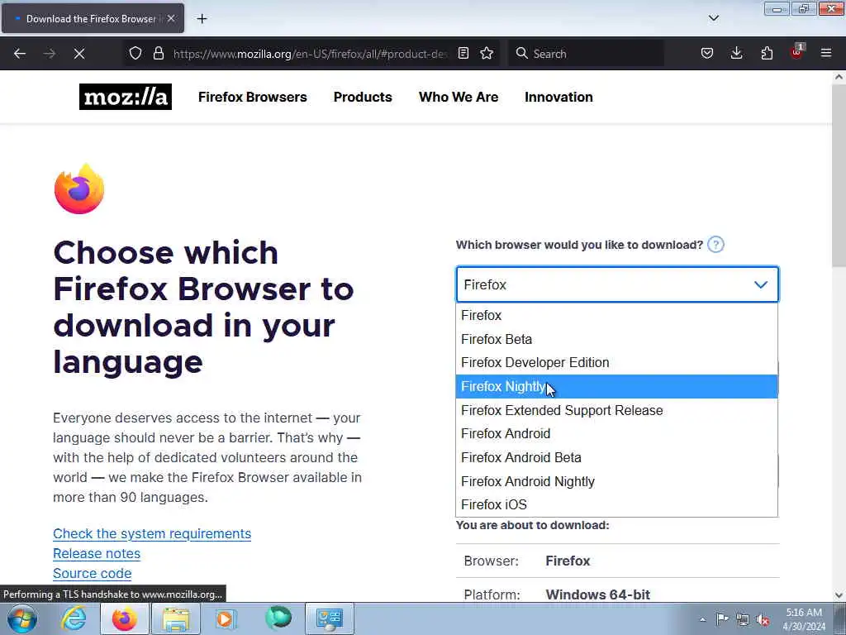The height and width of the screenshot is (635, 846).
Task: Open Check the system requirements link
Action: (x=152, y=533)
